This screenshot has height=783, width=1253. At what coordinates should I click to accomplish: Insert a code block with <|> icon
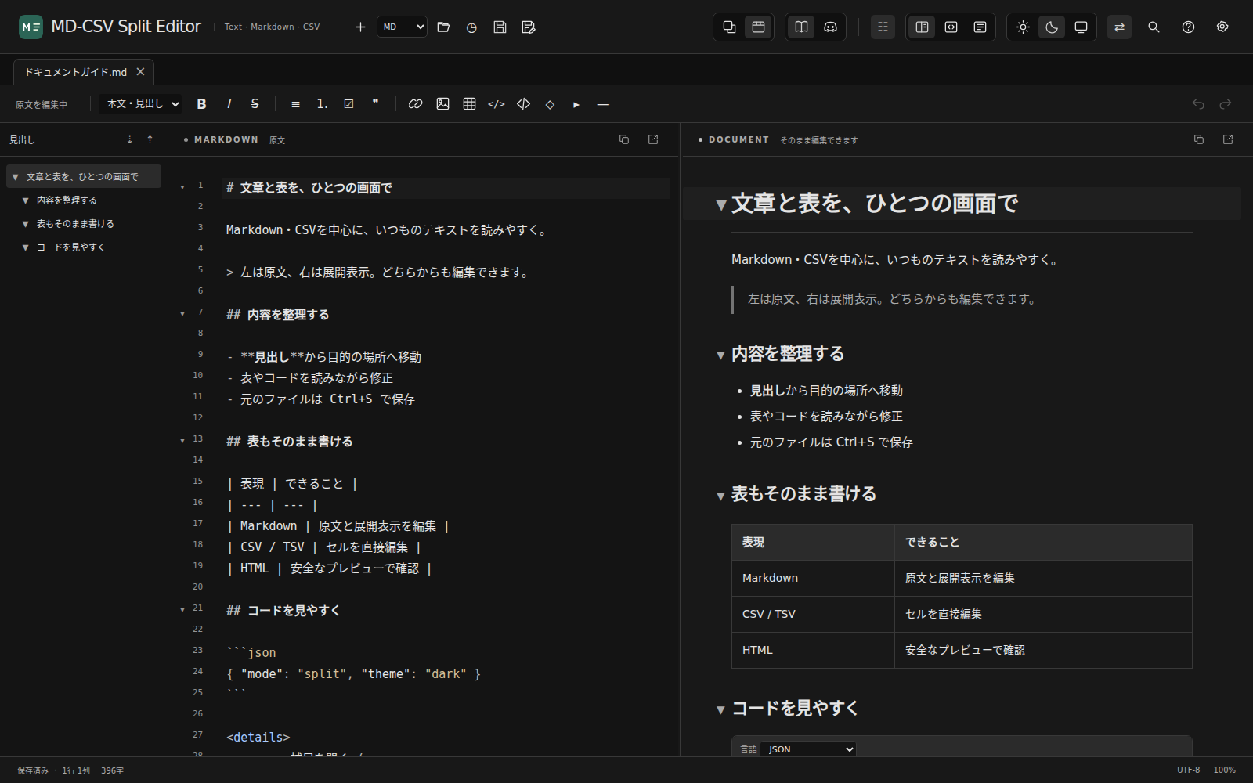click(x=523, y=103)
